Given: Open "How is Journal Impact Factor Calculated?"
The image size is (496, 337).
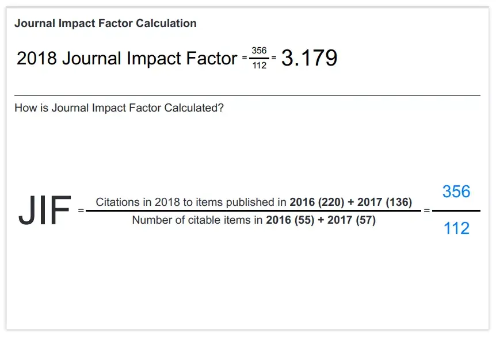Looking at the screenshot, I should point(119,108).
